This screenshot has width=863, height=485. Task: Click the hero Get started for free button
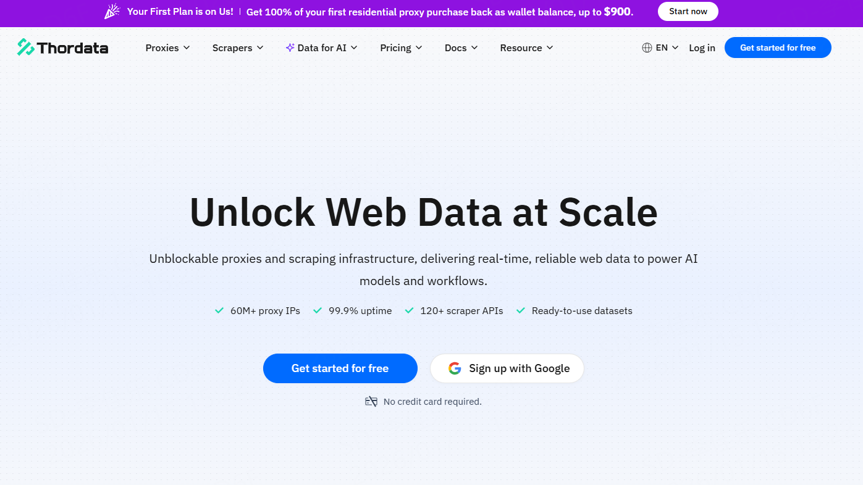[340, 368]
